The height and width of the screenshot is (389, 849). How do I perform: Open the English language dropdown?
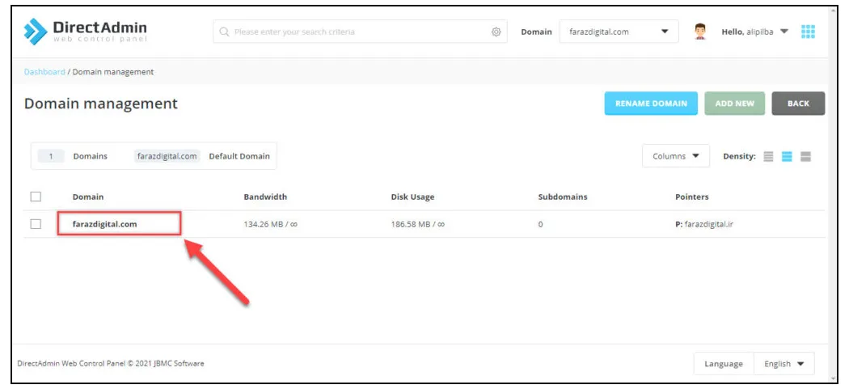click(784, 364)
